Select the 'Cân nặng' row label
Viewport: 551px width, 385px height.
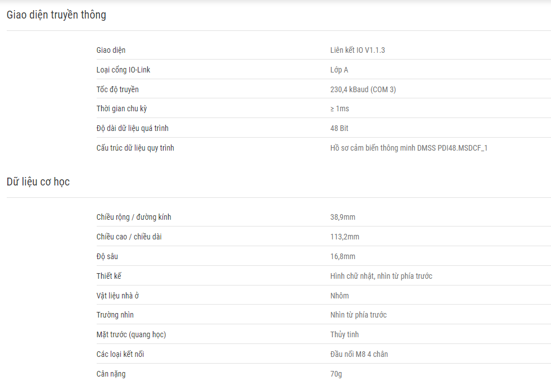[x=111, y=374]
